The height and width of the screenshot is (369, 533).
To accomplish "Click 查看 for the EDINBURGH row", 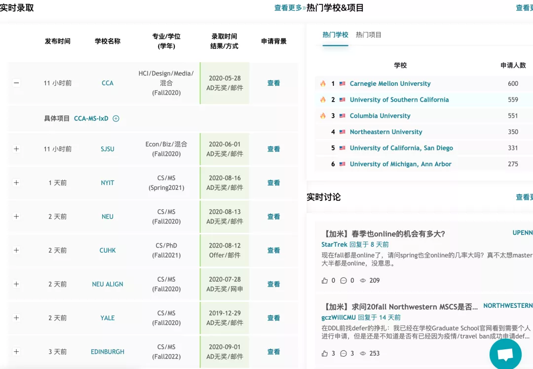I will [273, 352].
